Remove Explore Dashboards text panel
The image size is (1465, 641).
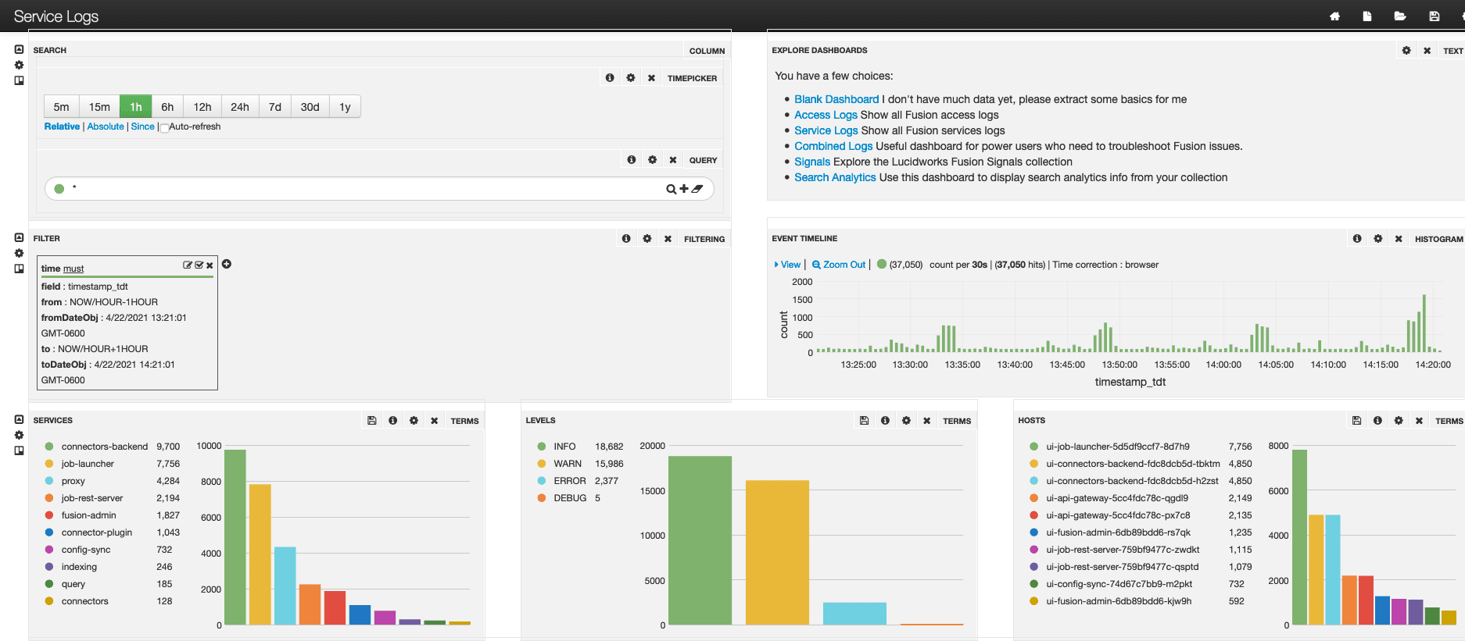click(1427, 51)
